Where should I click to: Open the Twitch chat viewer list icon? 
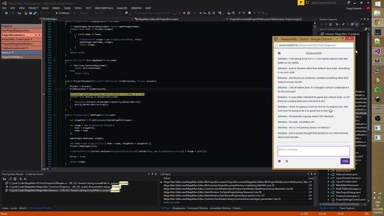pos(287,161)
